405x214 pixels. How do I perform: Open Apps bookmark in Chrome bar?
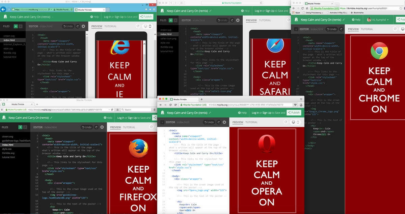[295, 13]
